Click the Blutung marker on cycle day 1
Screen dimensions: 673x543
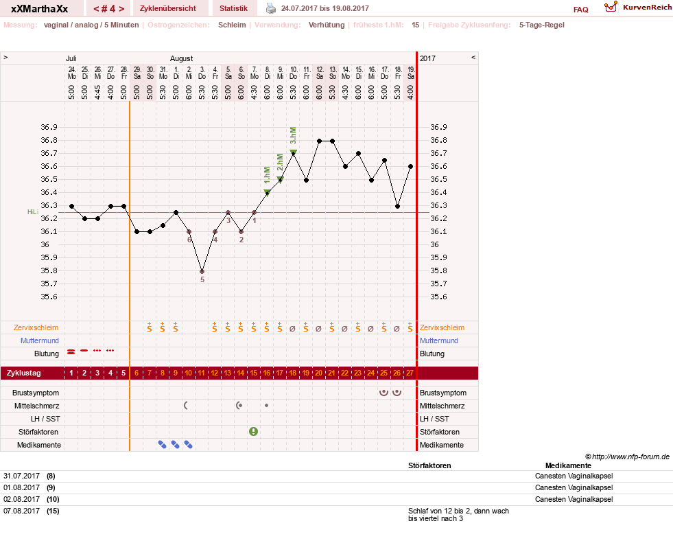click(71, 352)
